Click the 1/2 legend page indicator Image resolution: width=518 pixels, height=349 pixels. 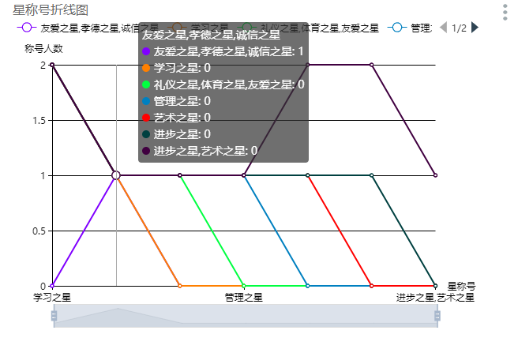click(x=460, y=28)
